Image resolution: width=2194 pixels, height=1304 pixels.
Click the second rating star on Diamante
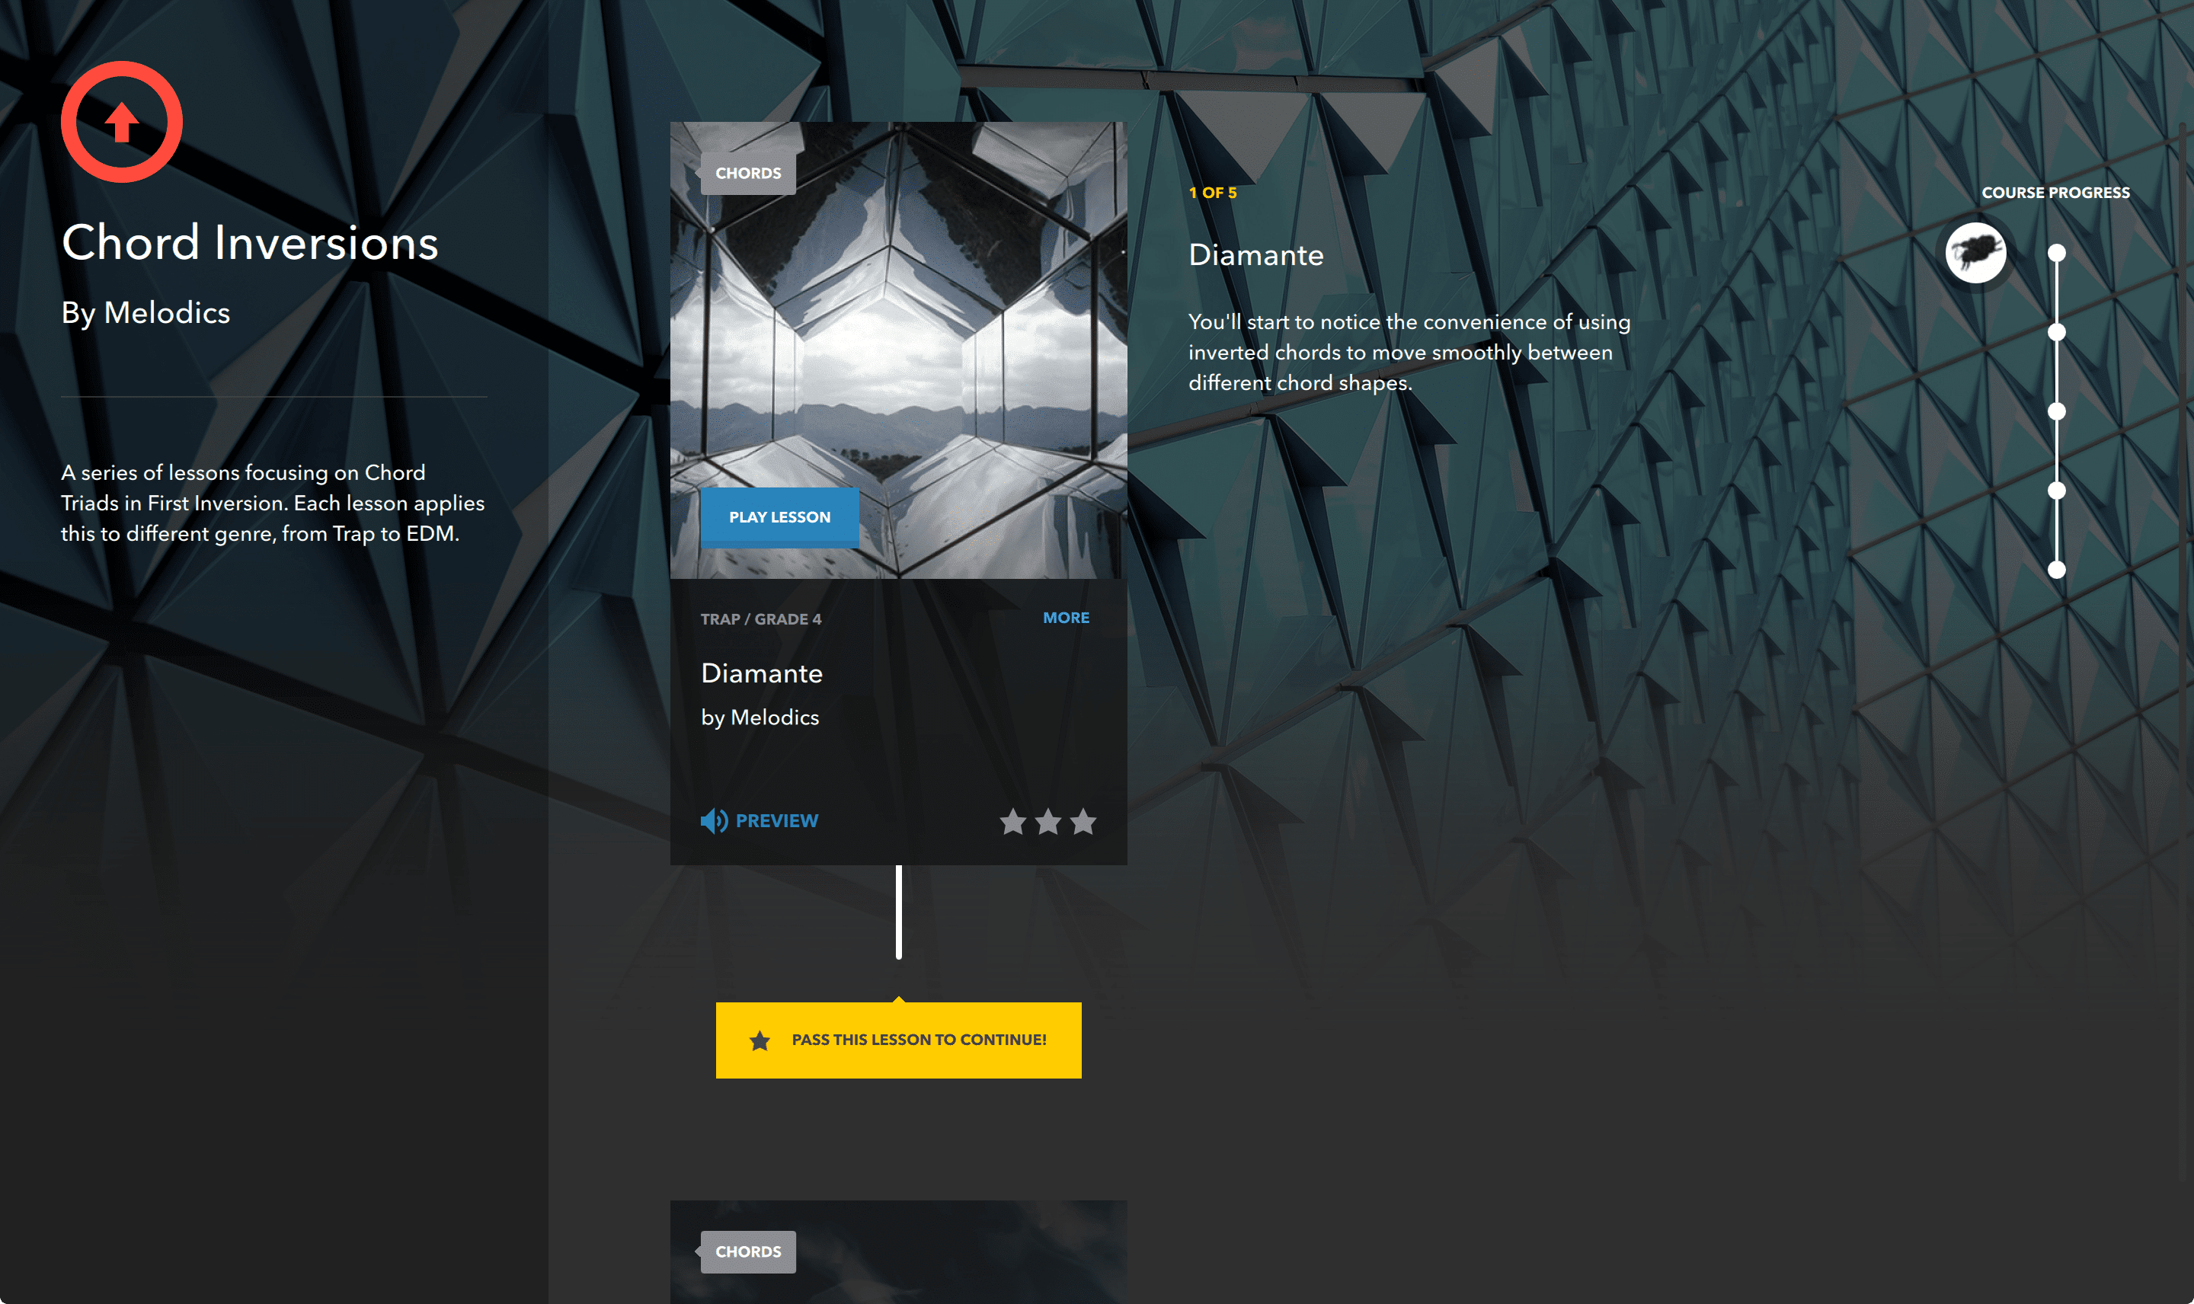(x=1047, y=822)
